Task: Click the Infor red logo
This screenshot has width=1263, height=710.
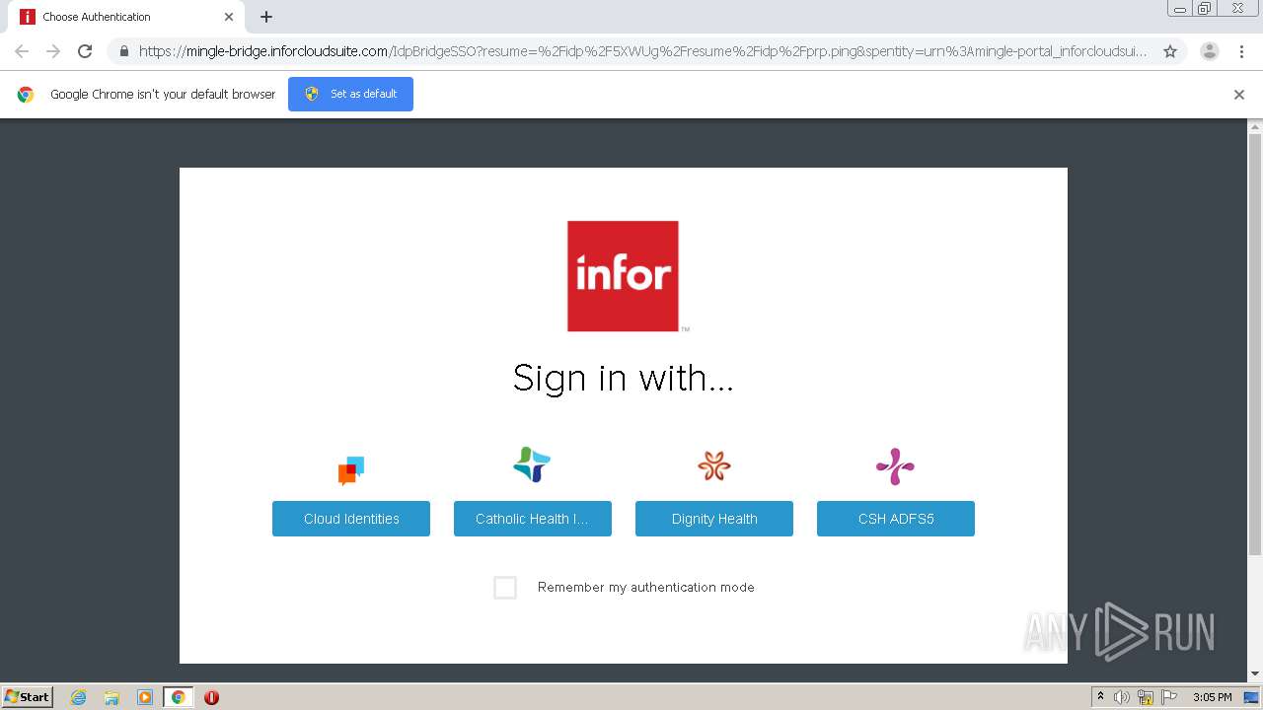Action: click(623, 276)
